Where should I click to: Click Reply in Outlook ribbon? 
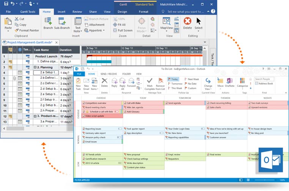click(x=114, y=83)
